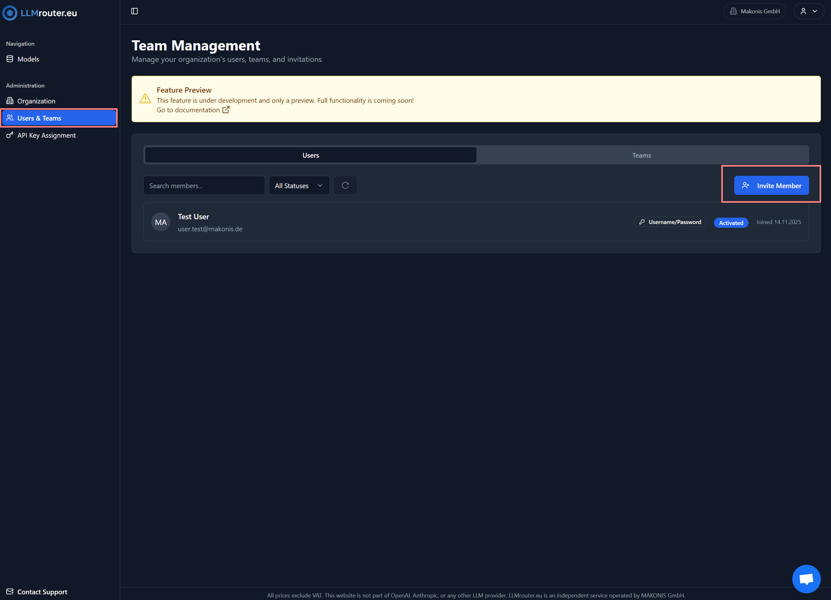Click the API Key Assignment key icon
Image resolution: width=831 pixels, height=600 pixels.
[x=9, y=135]
